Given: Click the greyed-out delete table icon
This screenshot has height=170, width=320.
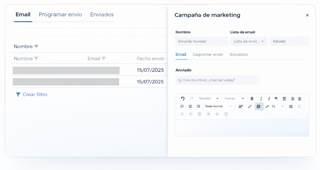Looking at the screenshot, I should pos(300,107).
